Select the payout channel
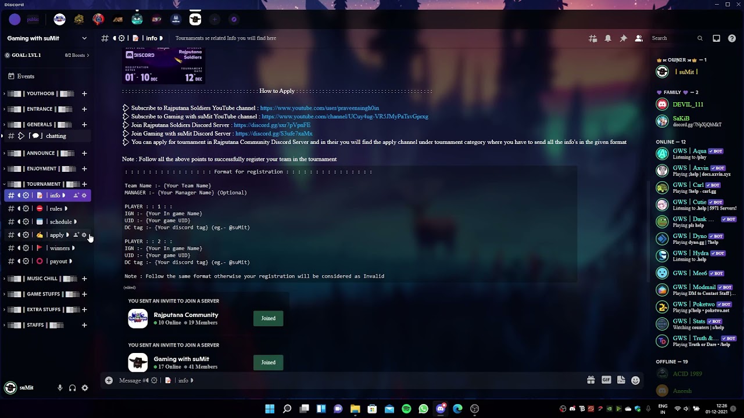Viewport: 744px width, 418px height. click(x=47, y=261)
